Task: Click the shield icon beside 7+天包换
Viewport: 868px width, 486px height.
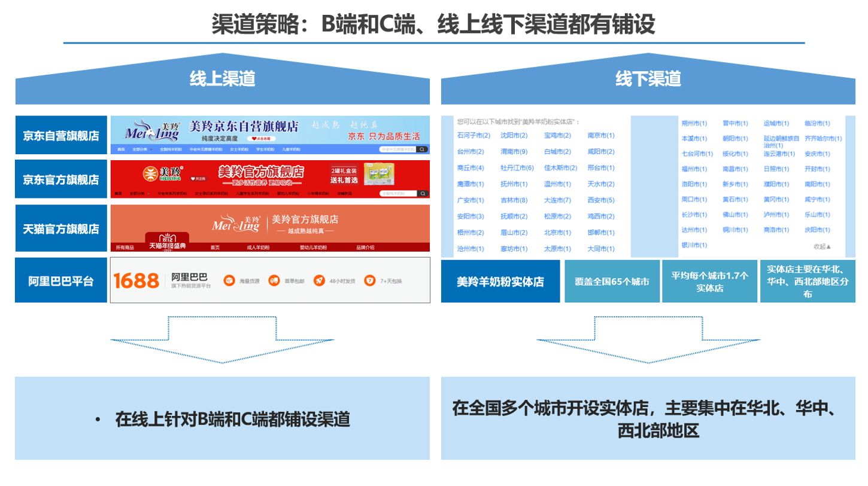Action: [x=370, y=281]
